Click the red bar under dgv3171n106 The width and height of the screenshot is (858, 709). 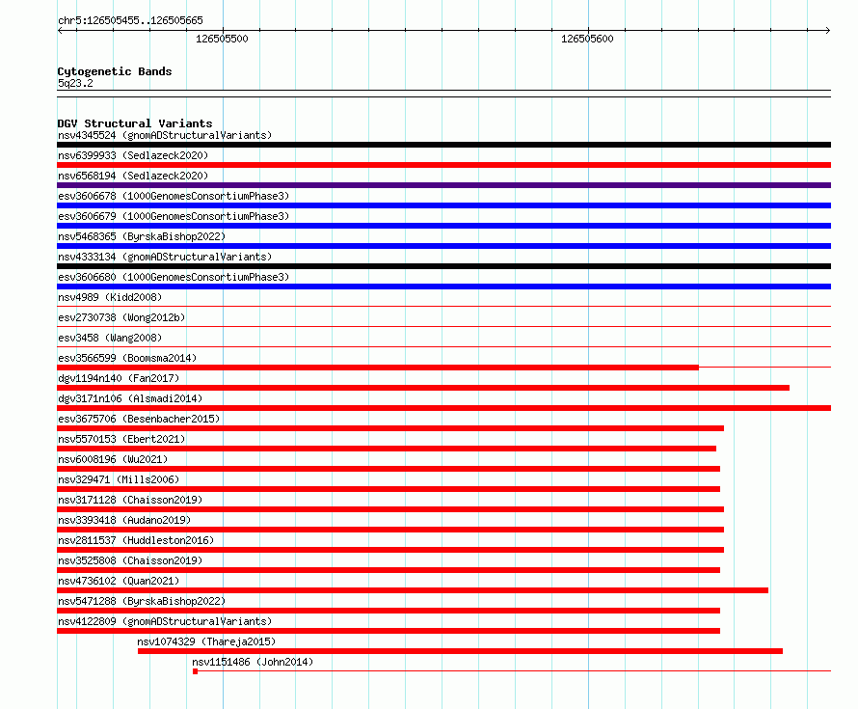[443, 408]
